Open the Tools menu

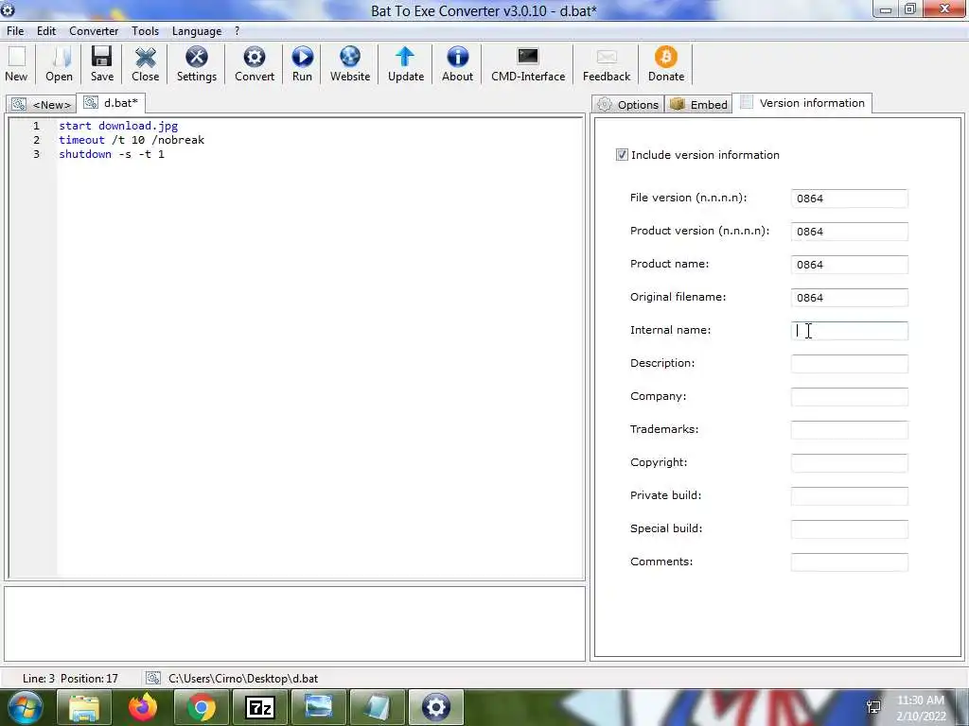point(145,31)
